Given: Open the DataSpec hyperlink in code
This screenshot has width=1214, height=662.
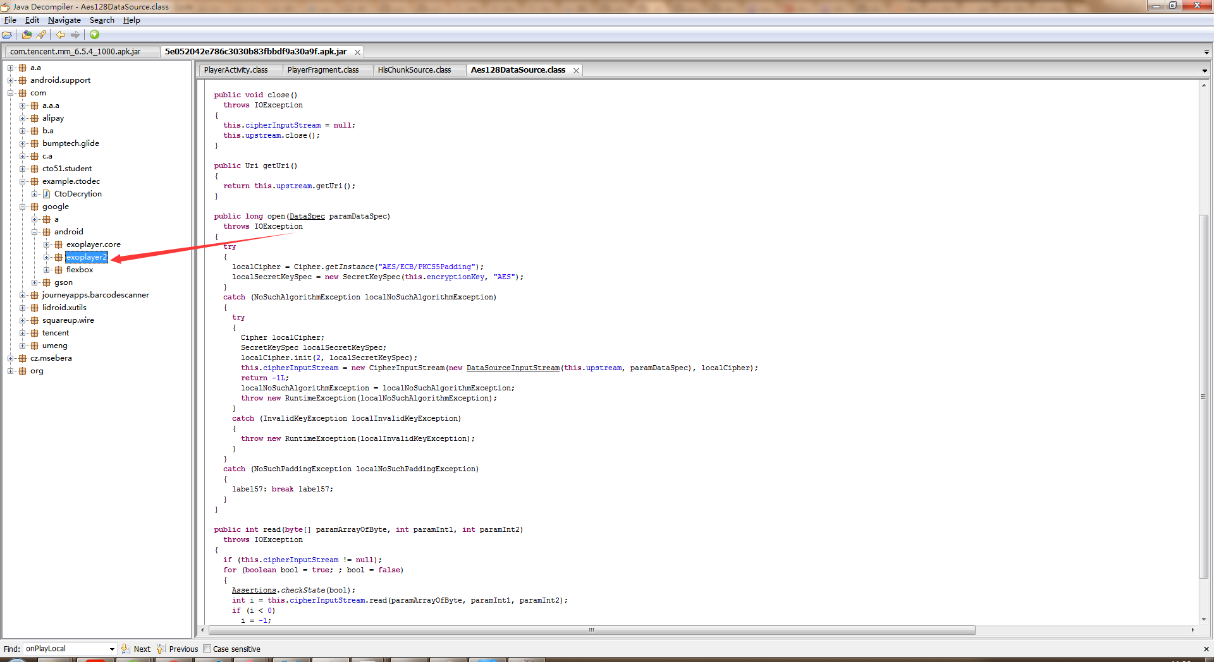Looking at the screenshot, I should tap(307, 216).
